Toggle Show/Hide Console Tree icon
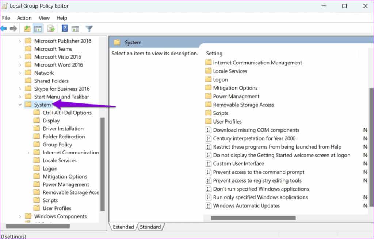The width and height of the screenshot is (374, 239). [38, 28]
